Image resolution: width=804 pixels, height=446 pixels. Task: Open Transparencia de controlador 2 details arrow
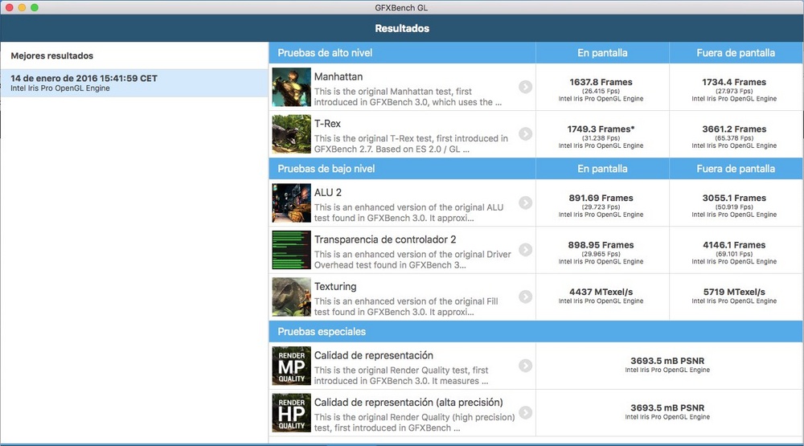525,250
